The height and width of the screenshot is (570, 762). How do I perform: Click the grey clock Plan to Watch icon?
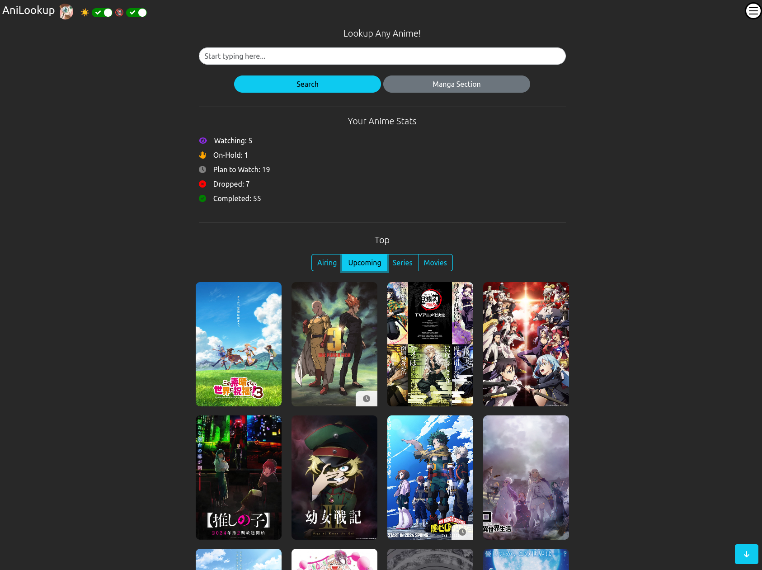point(202,170)
